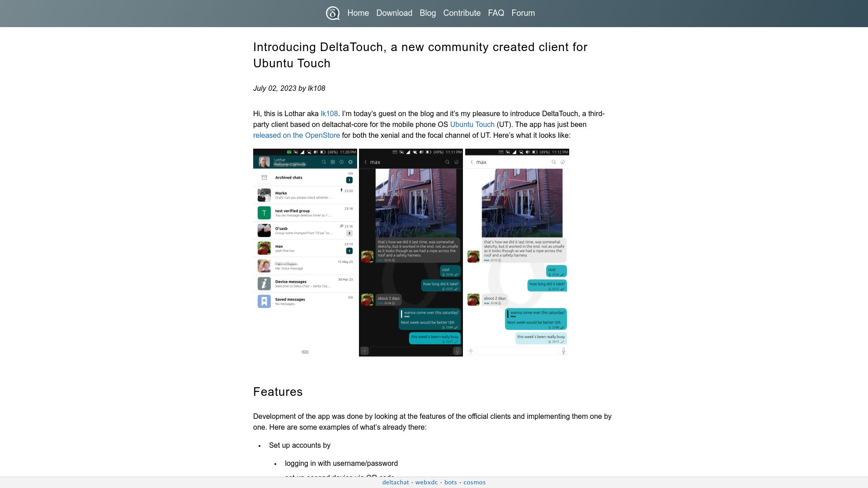The width and height of the screenshot is (868, 488).
Task: Click the light-theme max chat screenshot
Action: [517, 253]
